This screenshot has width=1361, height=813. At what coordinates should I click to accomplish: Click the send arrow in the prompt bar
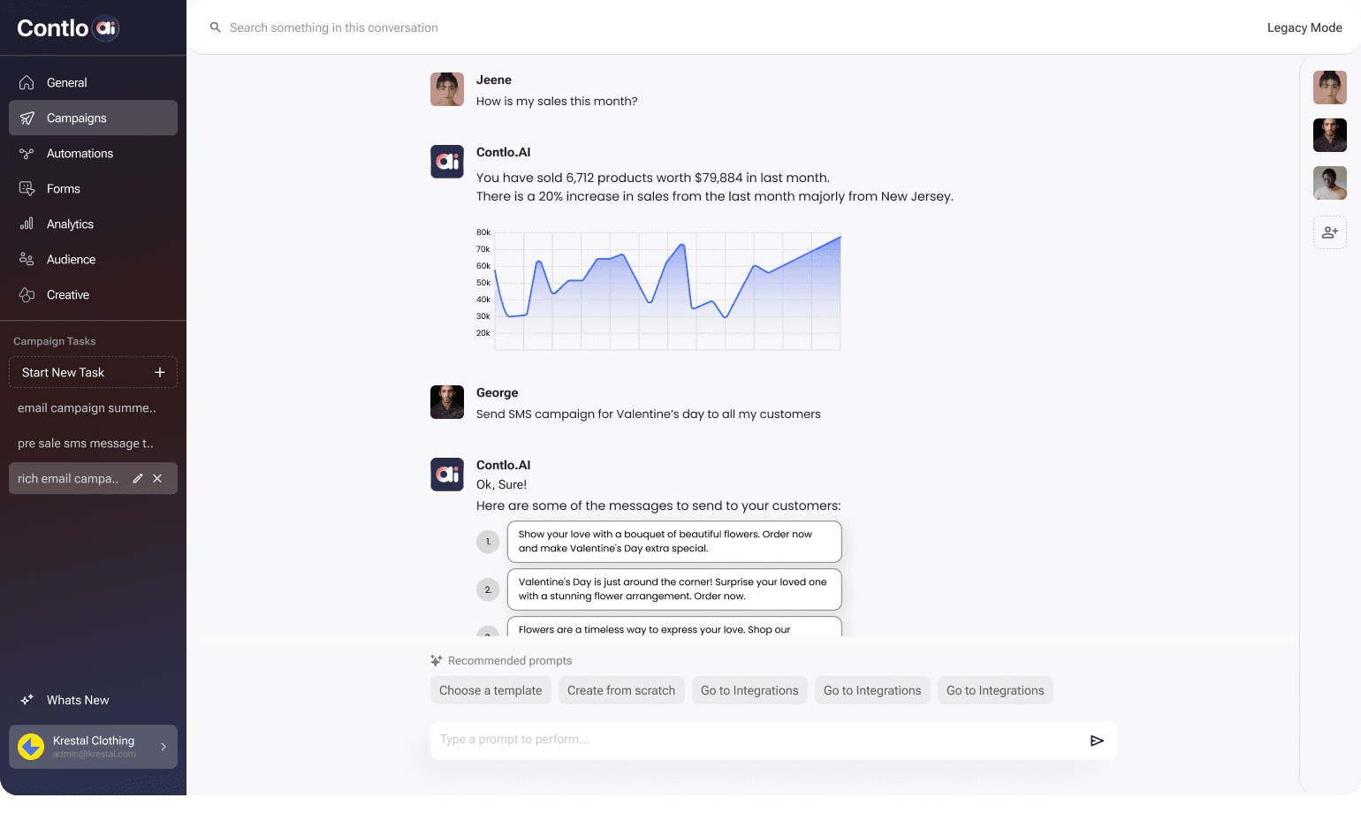[1098, 741]
